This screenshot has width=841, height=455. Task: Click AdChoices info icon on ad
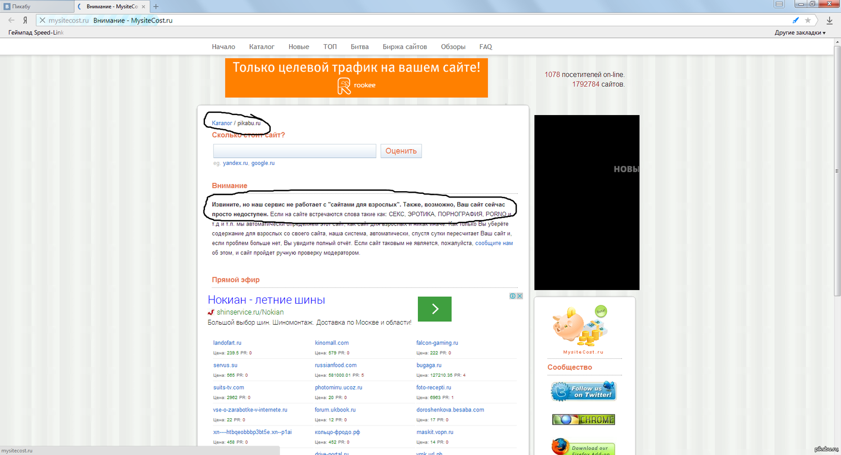coord(512,296)
